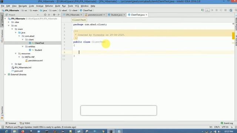Click Scroll from Source target icon
The height and width of the screenshot is (133, 237).
45,15
